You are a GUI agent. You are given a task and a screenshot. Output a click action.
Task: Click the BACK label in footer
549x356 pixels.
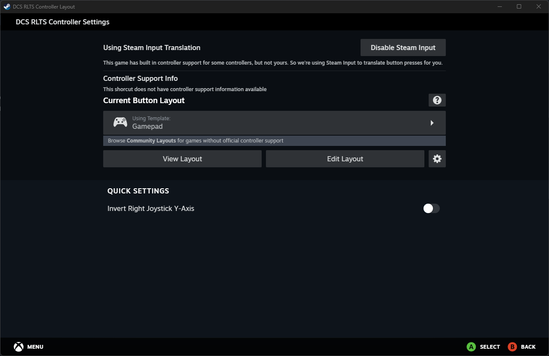coord(528,347)
